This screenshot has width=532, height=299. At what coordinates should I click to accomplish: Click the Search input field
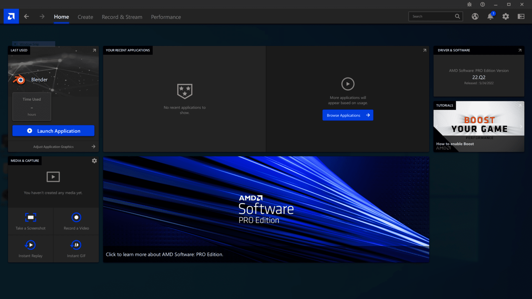(432, 16)
